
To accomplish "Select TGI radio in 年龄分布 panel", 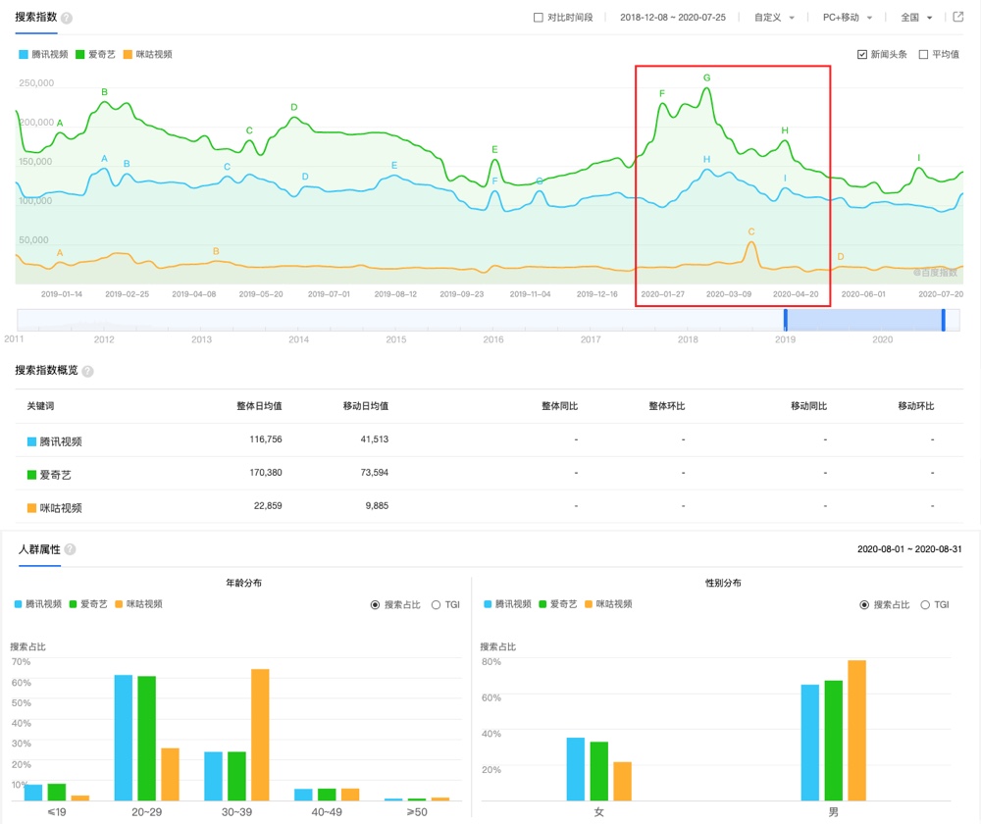I will [x=437, y=605].
